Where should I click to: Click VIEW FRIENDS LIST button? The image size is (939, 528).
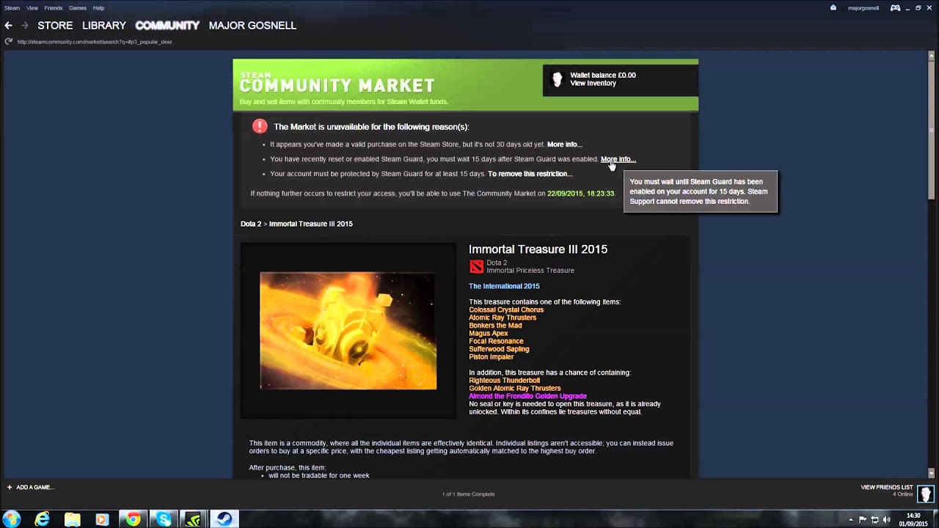click(x=887, y=487)
